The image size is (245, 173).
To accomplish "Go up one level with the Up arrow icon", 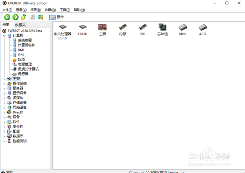I will pyautogui.click(x=24, y=17).
